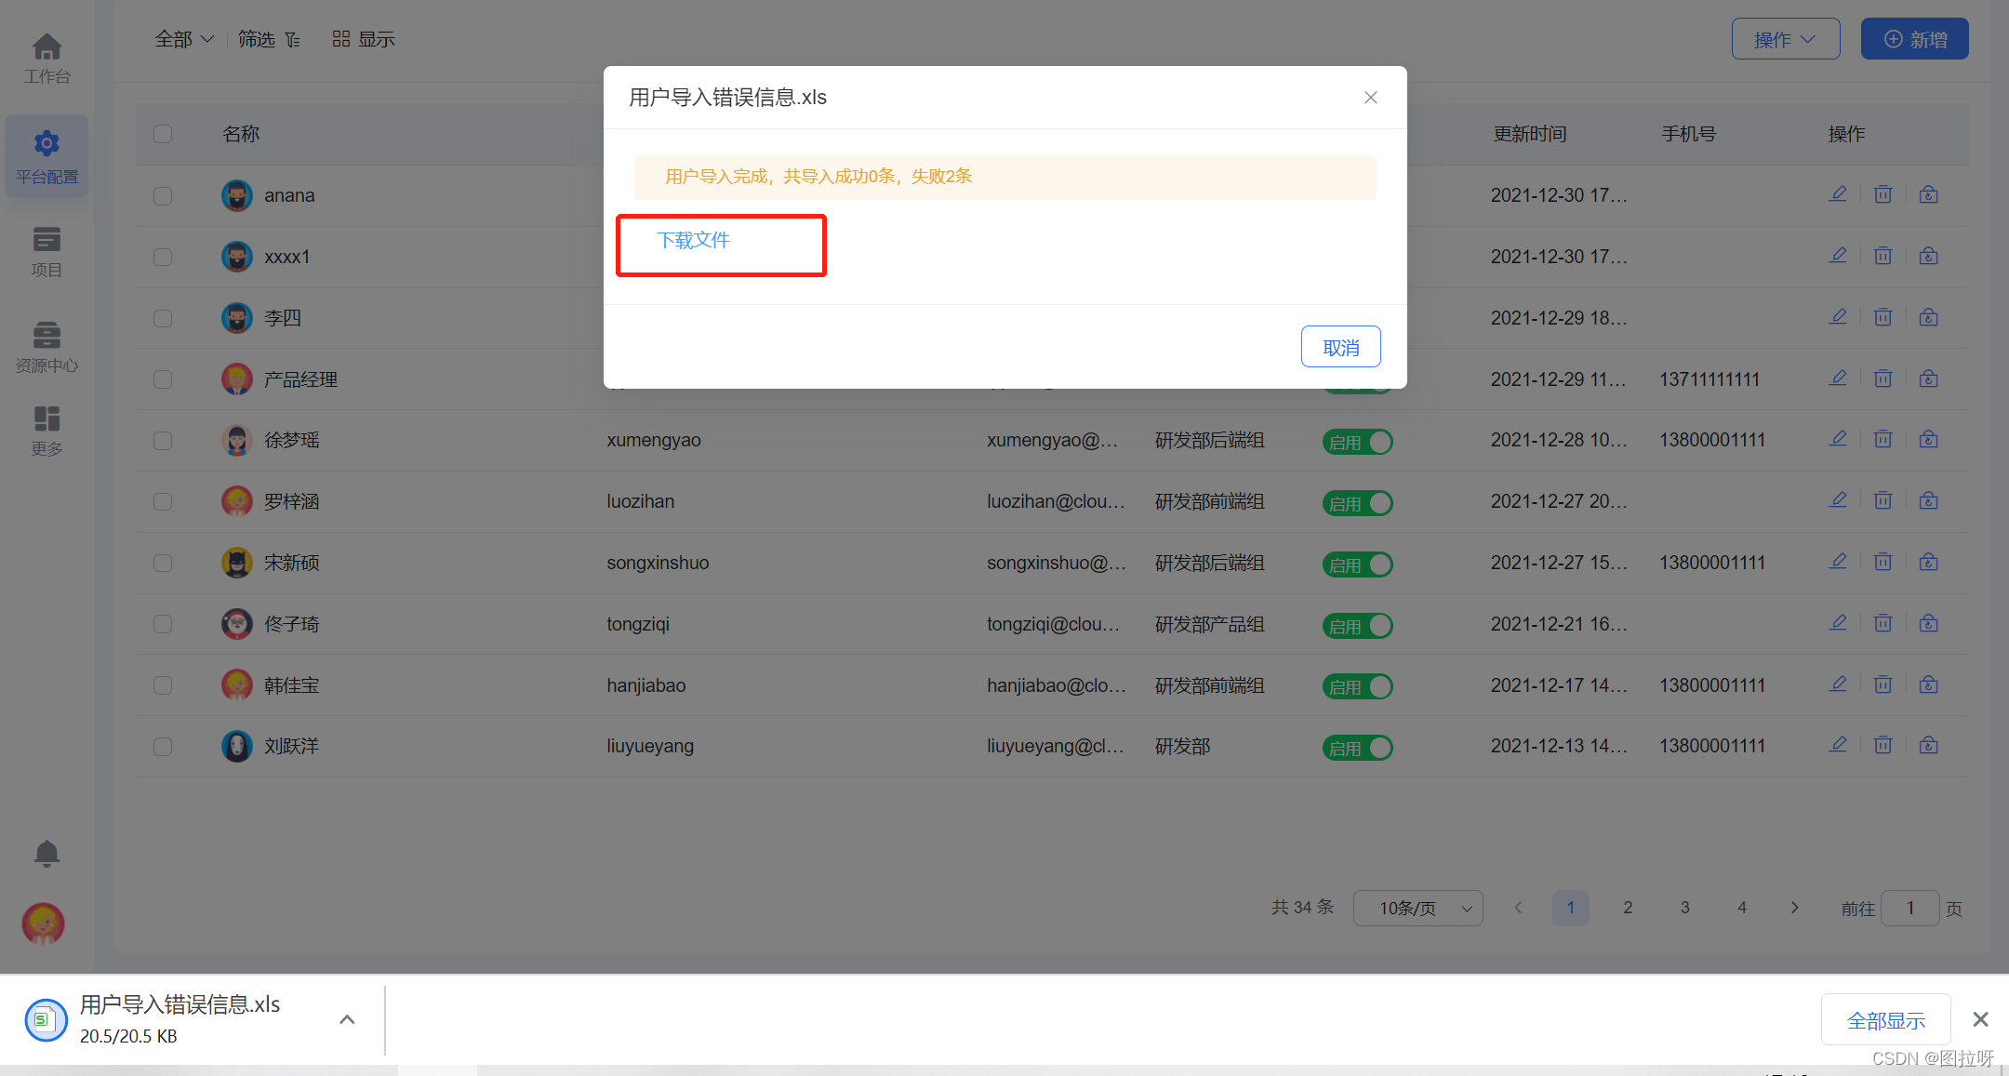Click the edit pencil icon for anana
The height and width of the screenshot is (1076, 2009).
point(1838,194)
